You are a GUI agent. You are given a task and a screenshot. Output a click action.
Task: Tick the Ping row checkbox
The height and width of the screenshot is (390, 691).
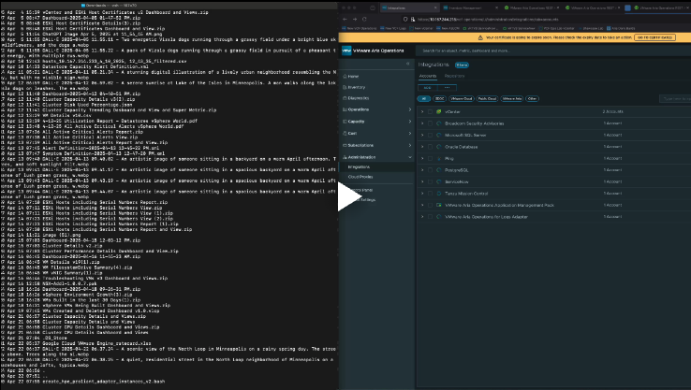pos(430,158)
